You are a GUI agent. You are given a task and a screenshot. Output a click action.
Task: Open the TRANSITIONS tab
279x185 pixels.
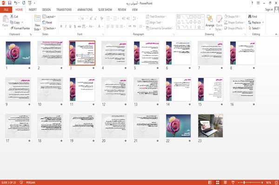pyautogui.click(x=64, y=10)
